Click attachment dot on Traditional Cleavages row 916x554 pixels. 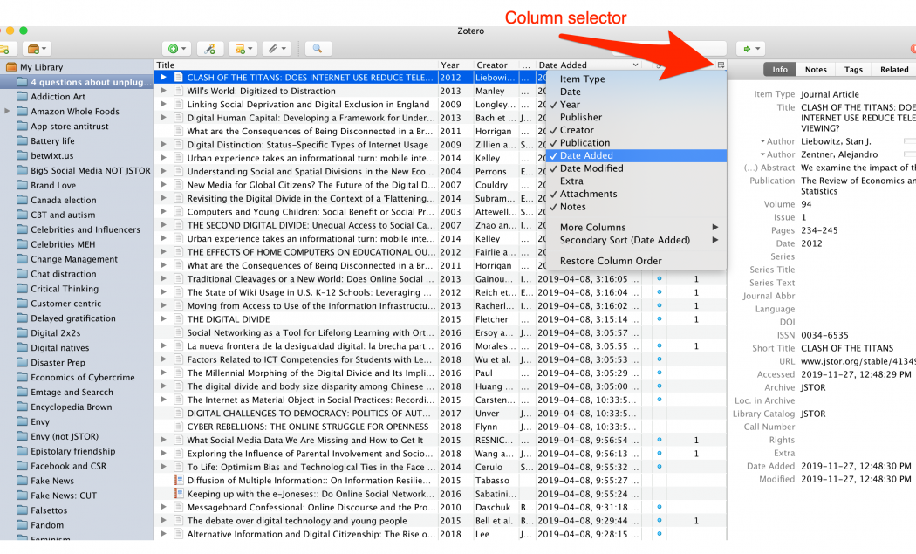660,279
